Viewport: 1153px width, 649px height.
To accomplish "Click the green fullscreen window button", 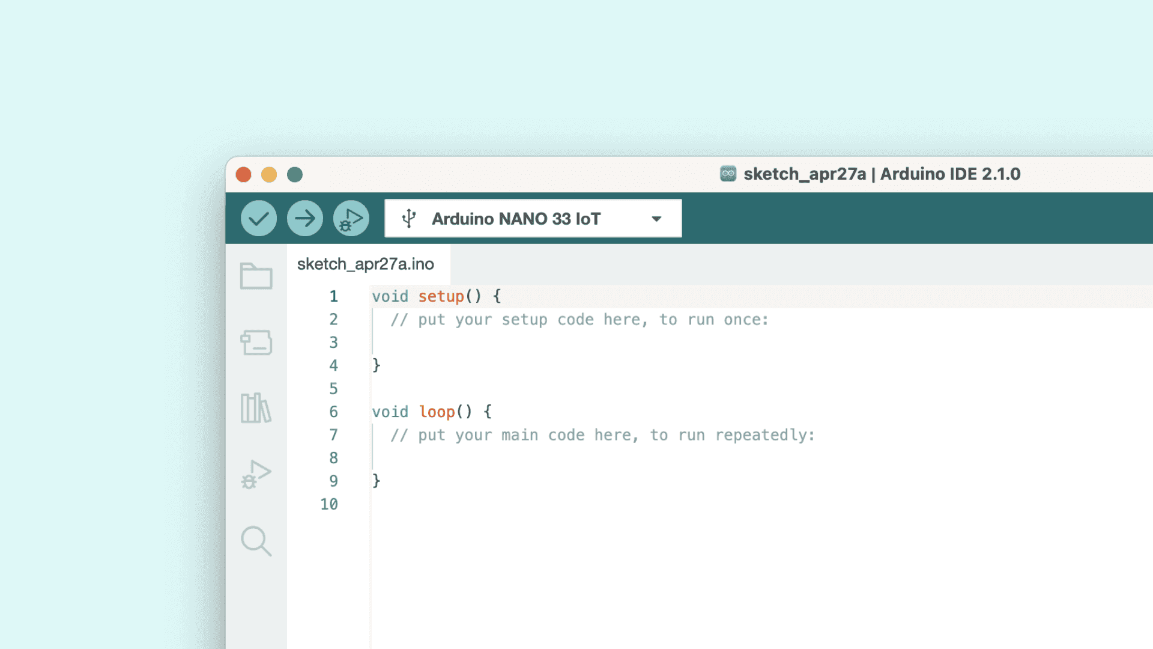I will (x=295, y=175).
